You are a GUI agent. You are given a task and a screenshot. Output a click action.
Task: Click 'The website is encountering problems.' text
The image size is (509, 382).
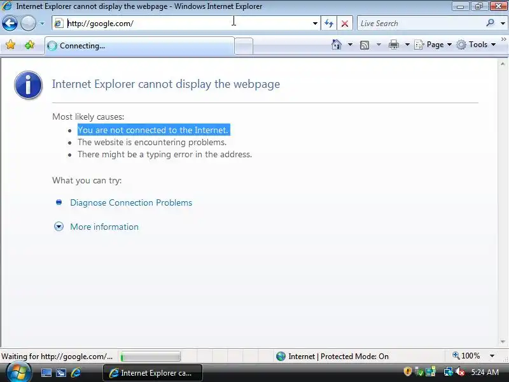152,142
